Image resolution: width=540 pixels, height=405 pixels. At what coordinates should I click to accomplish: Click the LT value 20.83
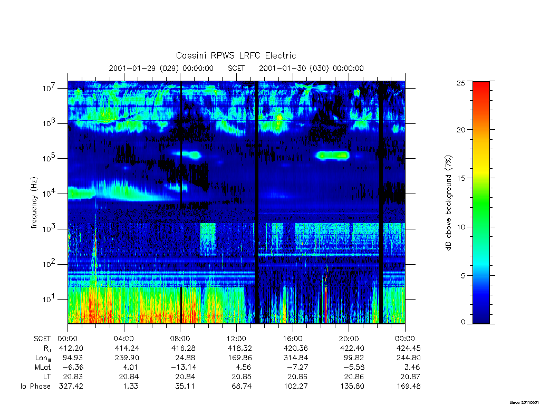pos(73,377)
